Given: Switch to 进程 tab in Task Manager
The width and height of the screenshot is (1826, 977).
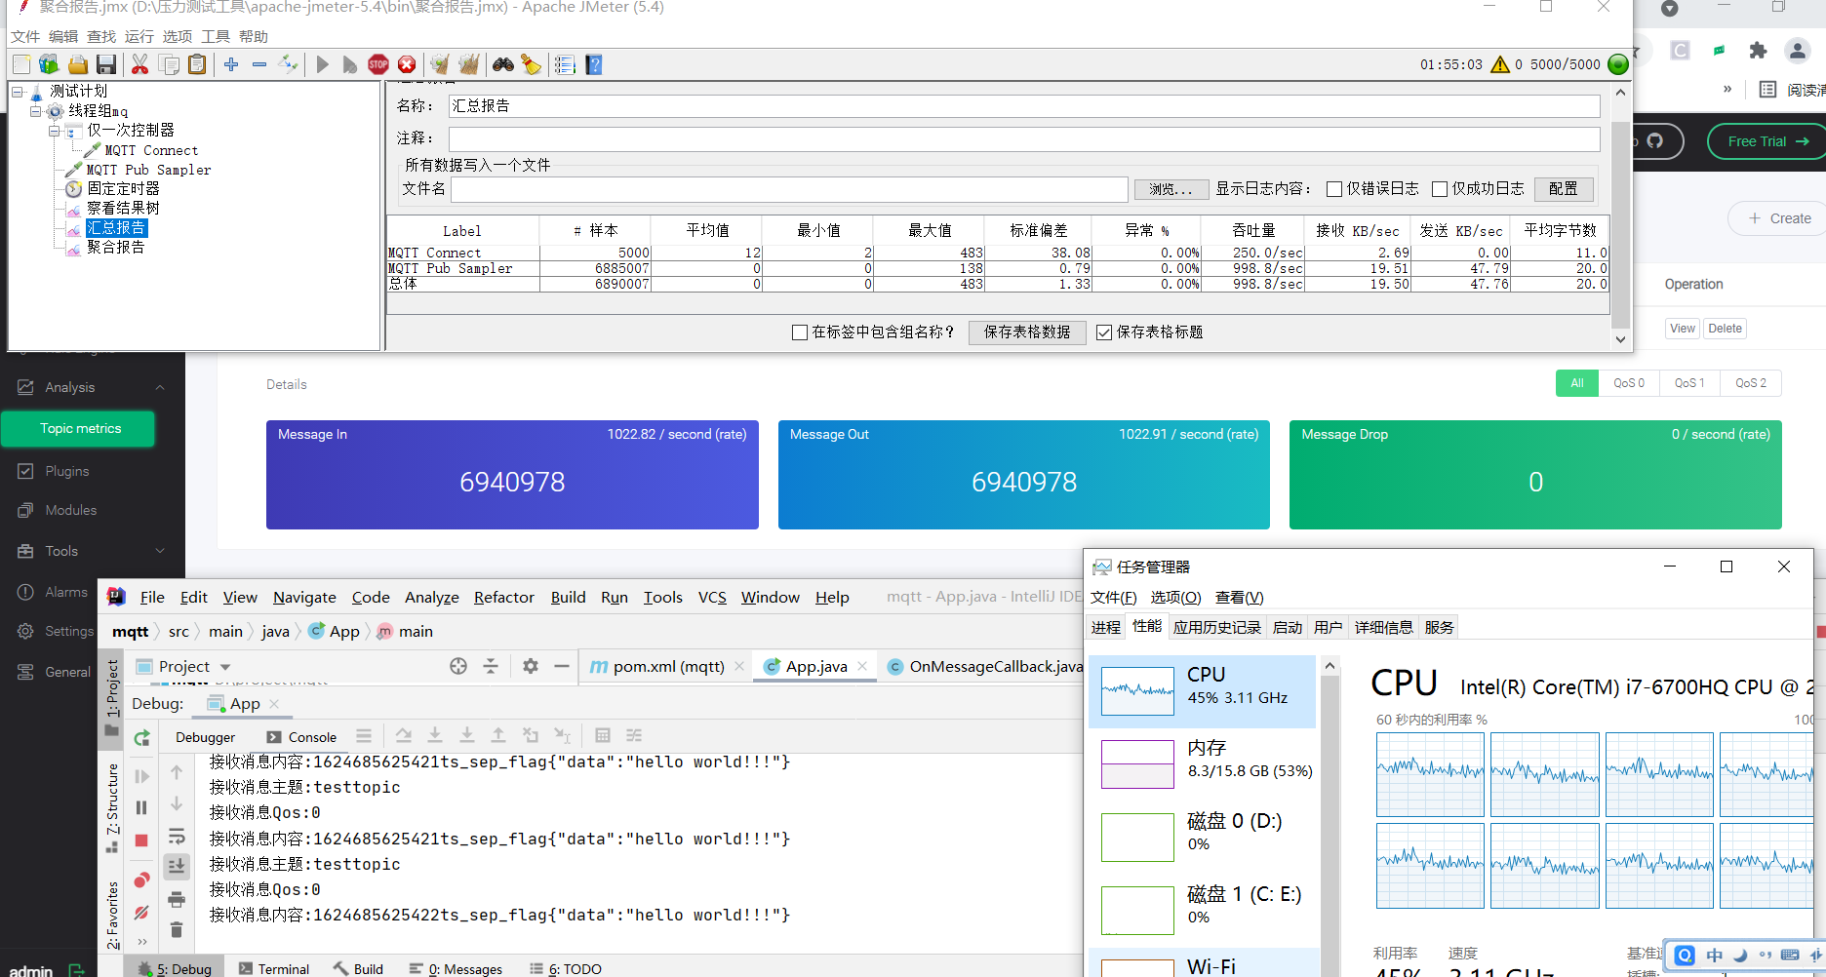Looking at the screenshot, I should [x=1106, y=627].
